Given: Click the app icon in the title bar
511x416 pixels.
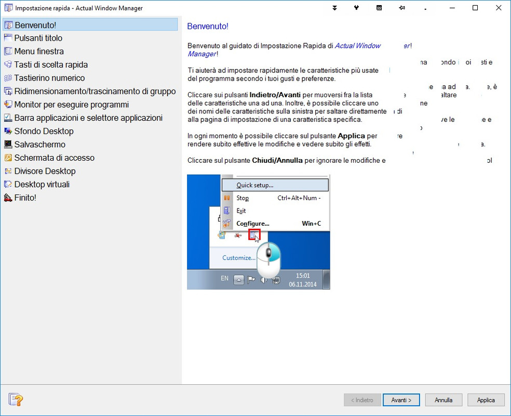Looking at the screenshot, I should point(8,8).
